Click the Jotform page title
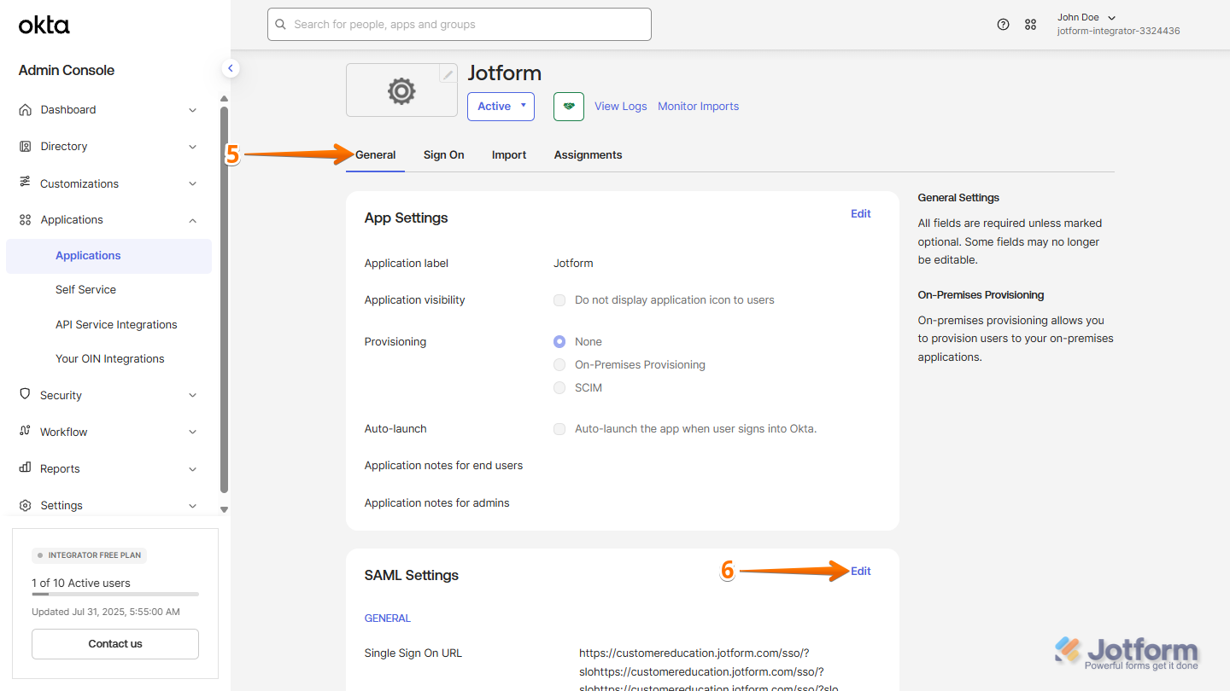Viewport: 1230px width, 691px height. click(505, 73)
